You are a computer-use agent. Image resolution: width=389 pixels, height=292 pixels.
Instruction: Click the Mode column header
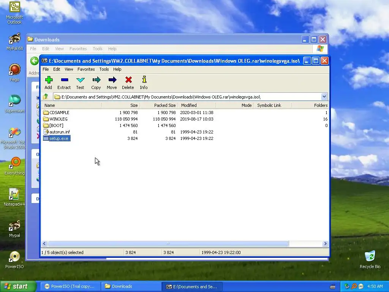[x=234, y=105]
